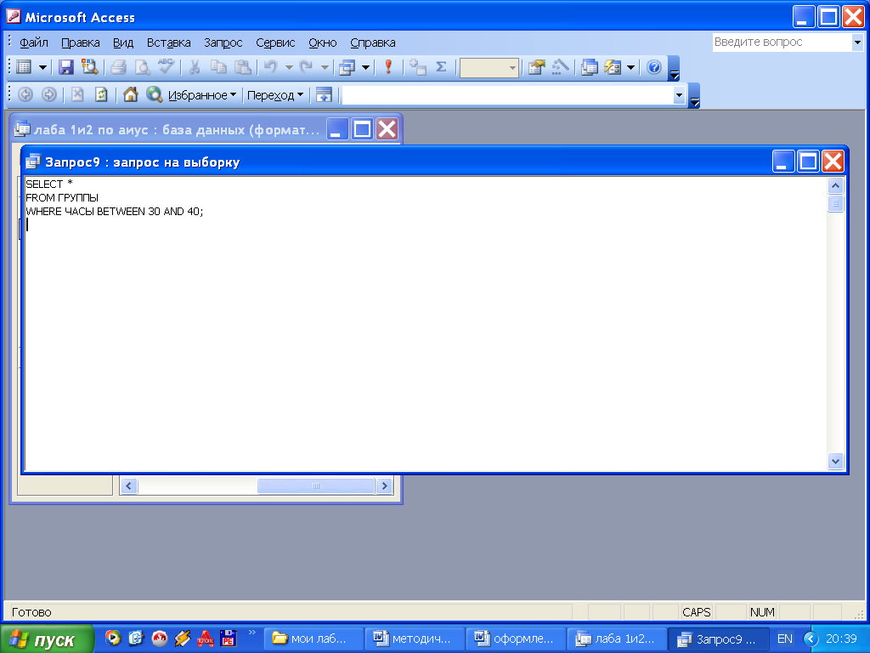Click the View (datasheet) toolbar icon
The image size is (870, 653).
[24, 68]
